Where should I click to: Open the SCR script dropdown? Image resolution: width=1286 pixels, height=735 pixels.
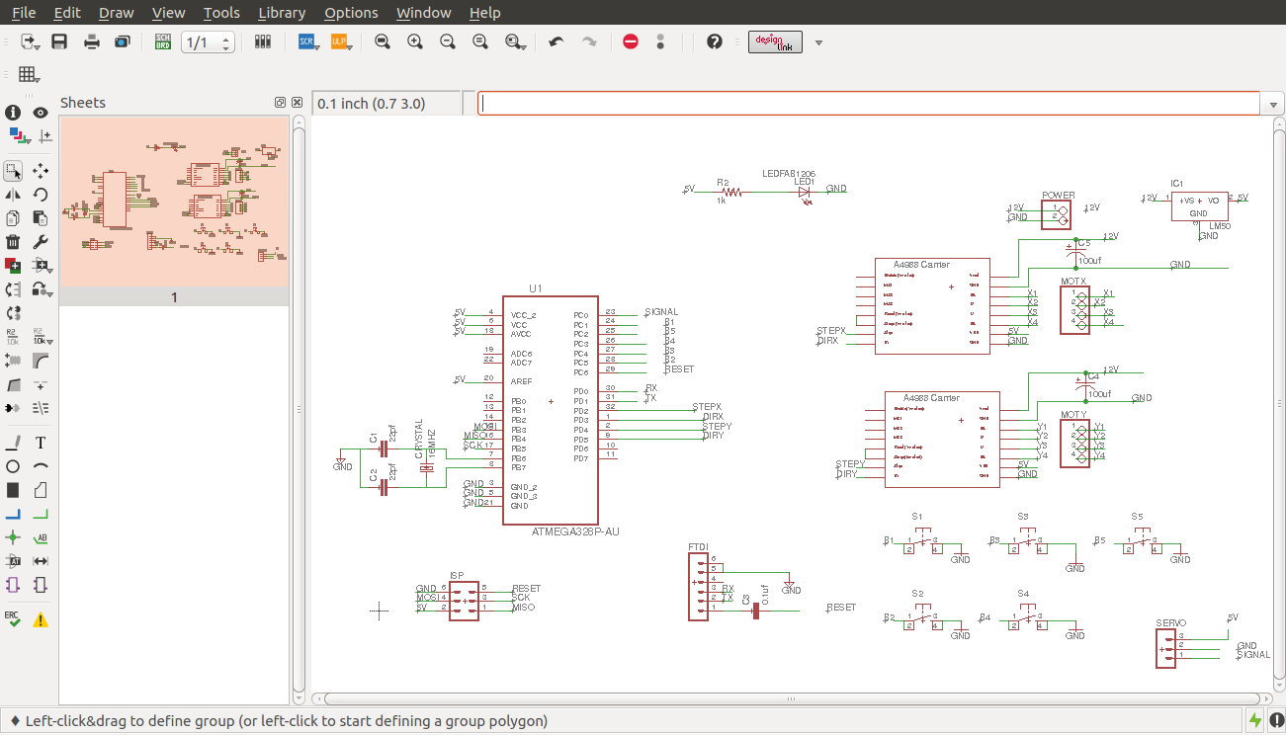tap(306, 41)
